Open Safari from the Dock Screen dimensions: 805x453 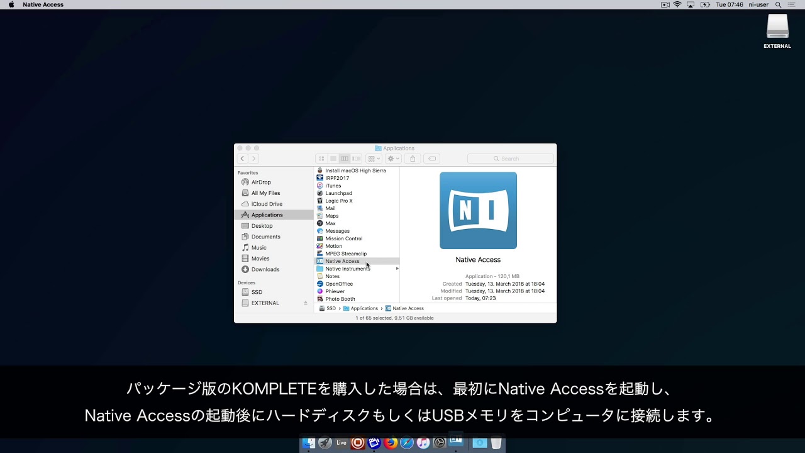pyautogui.click(x=407, y=443)
